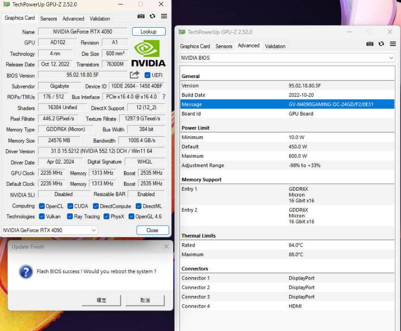Switch to Sensors tab in the Graphics Card window
Image resolution: width=401 pixels, height=331 pixels.
click(48, 19)
